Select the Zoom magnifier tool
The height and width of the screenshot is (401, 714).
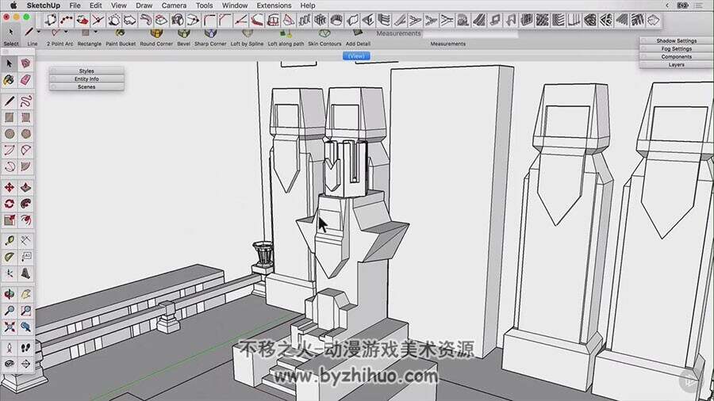pos(10,311)
